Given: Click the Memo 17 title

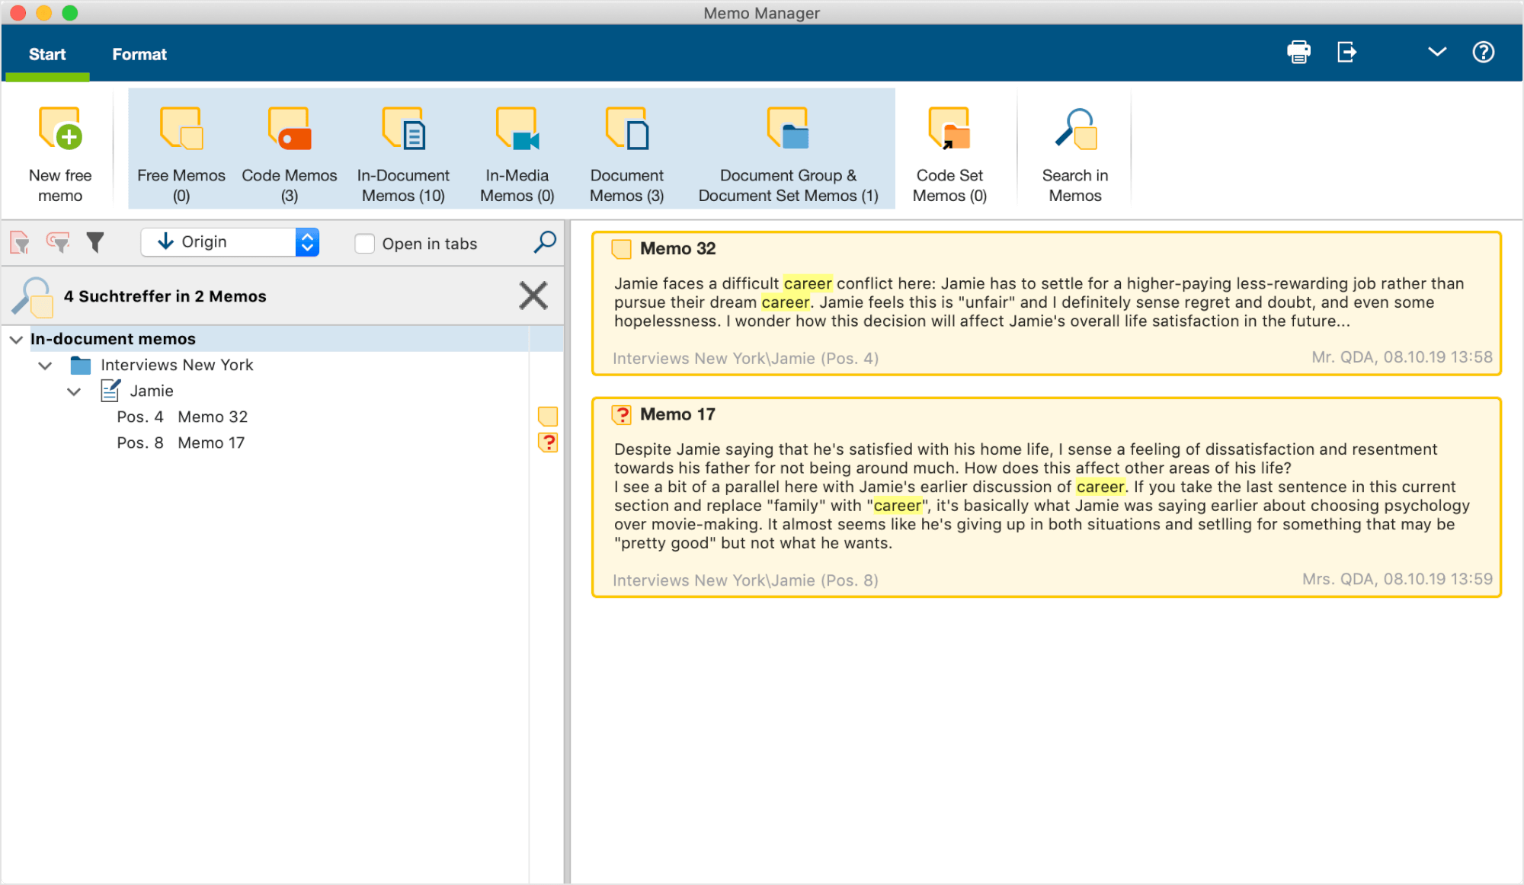Looking at the screenshot, I should pyautogui.click(x=677, y=414).
